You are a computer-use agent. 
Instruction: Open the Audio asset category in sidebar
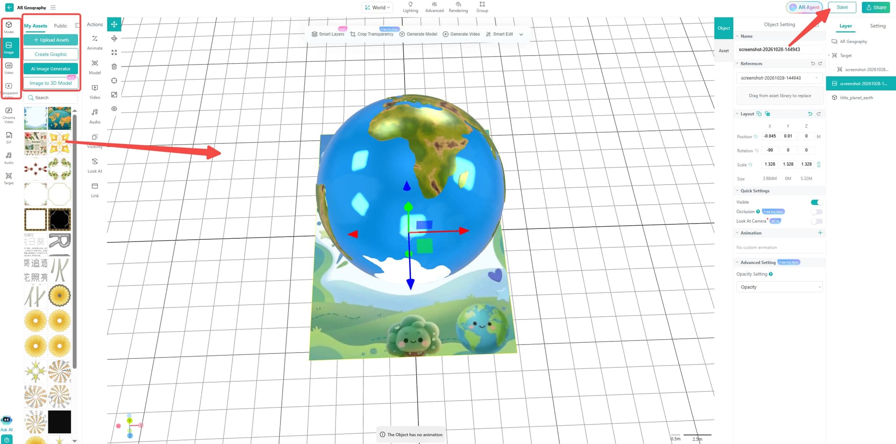coord(9,158)
